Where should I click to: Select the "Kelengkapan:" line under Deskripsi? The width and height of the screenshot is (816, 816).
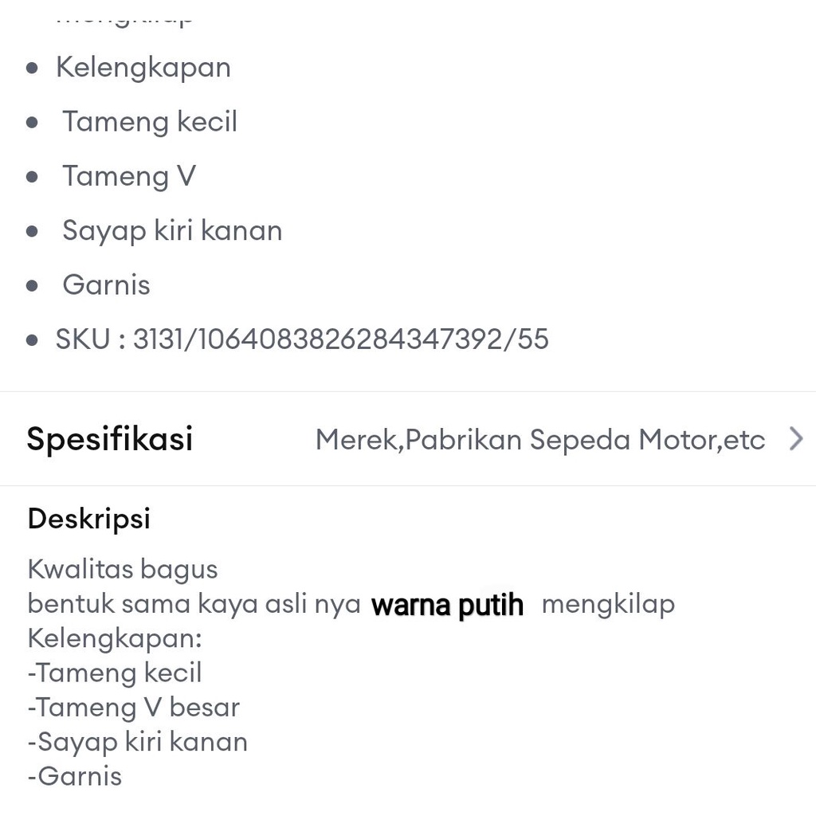pos(115,638)
